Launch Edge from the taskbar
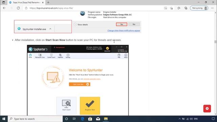 coord(82,119)
